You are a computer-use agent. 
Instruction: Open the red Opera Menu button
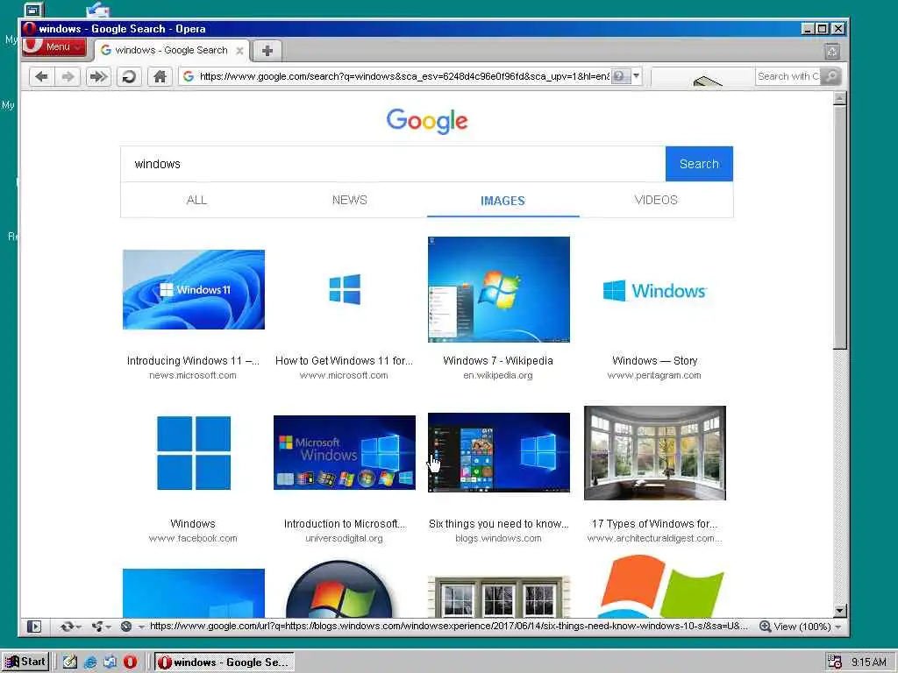(54, 47)
